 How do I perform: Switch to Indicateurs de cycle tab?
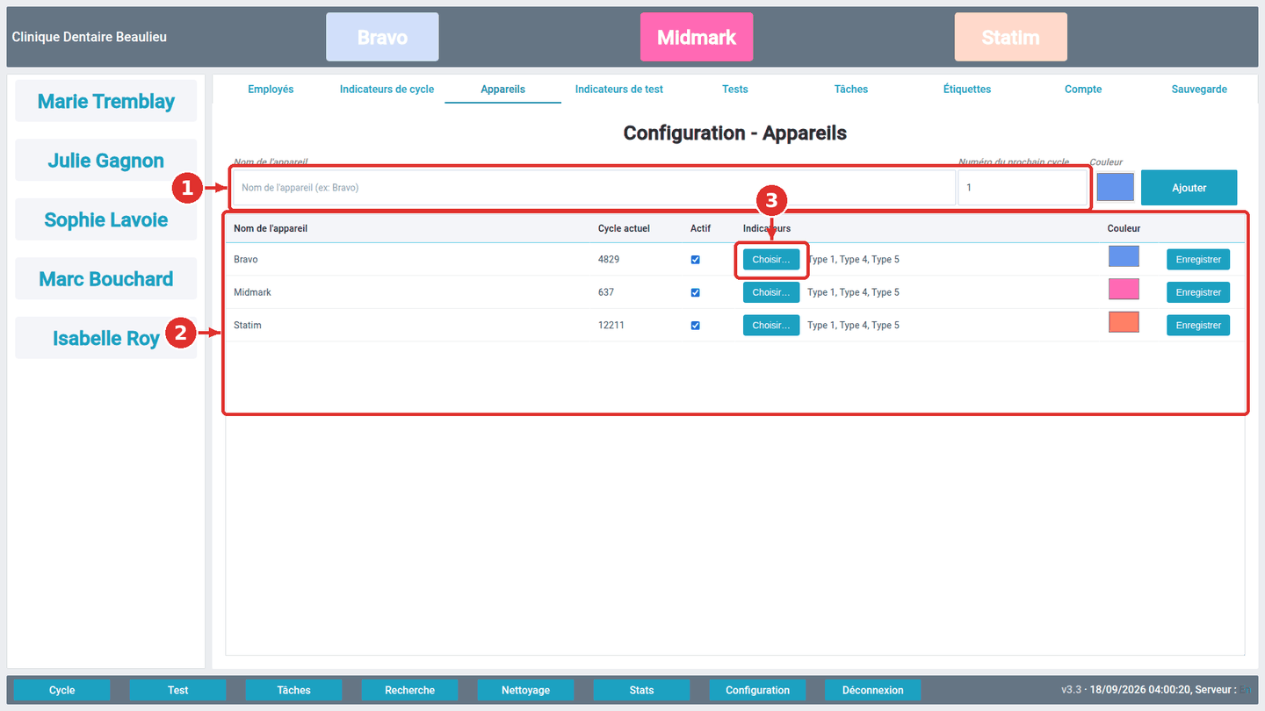click(x=387, y=90)
